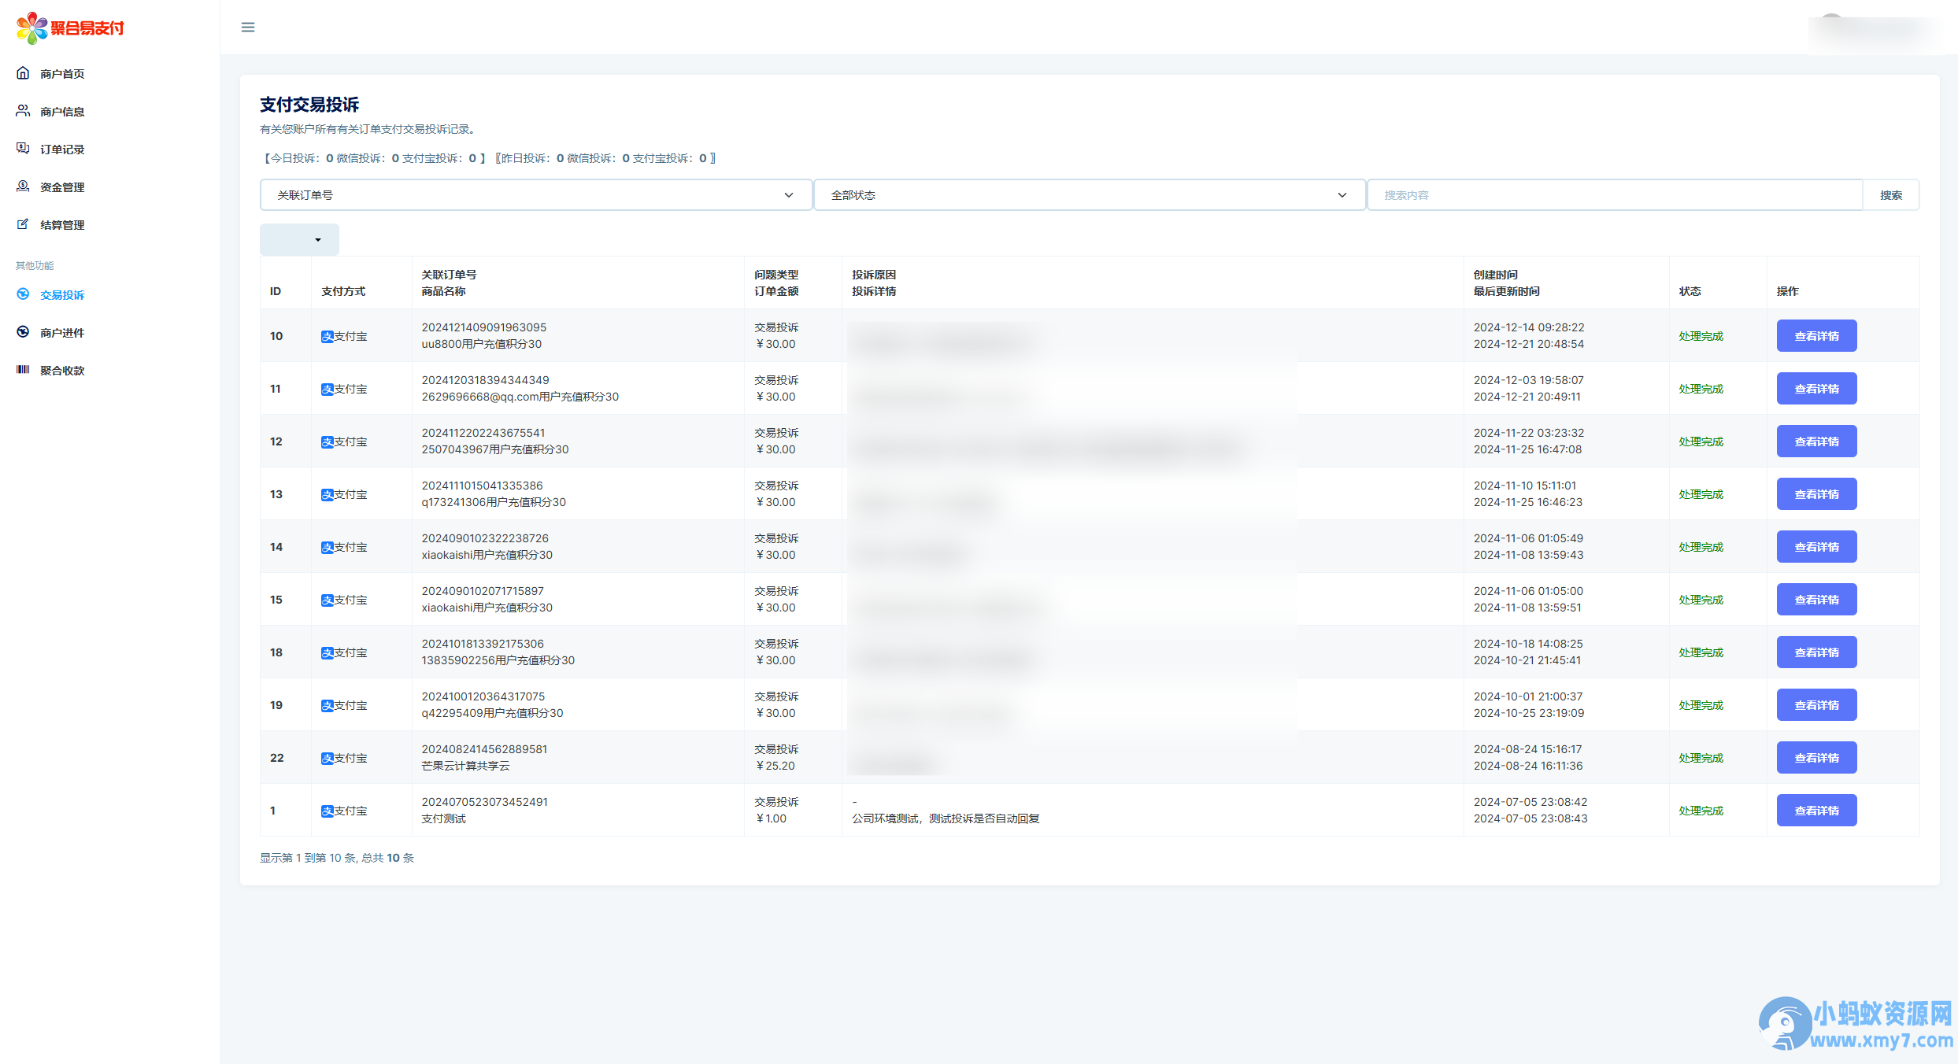Click the 聚合易支付 logo
Screen dimensions: 1958x1064
point(71,28)
